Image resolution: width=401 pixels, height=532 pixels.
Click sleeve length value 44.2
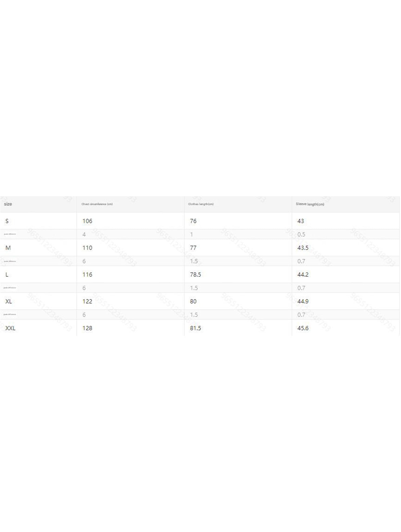(x=303, y=275)
